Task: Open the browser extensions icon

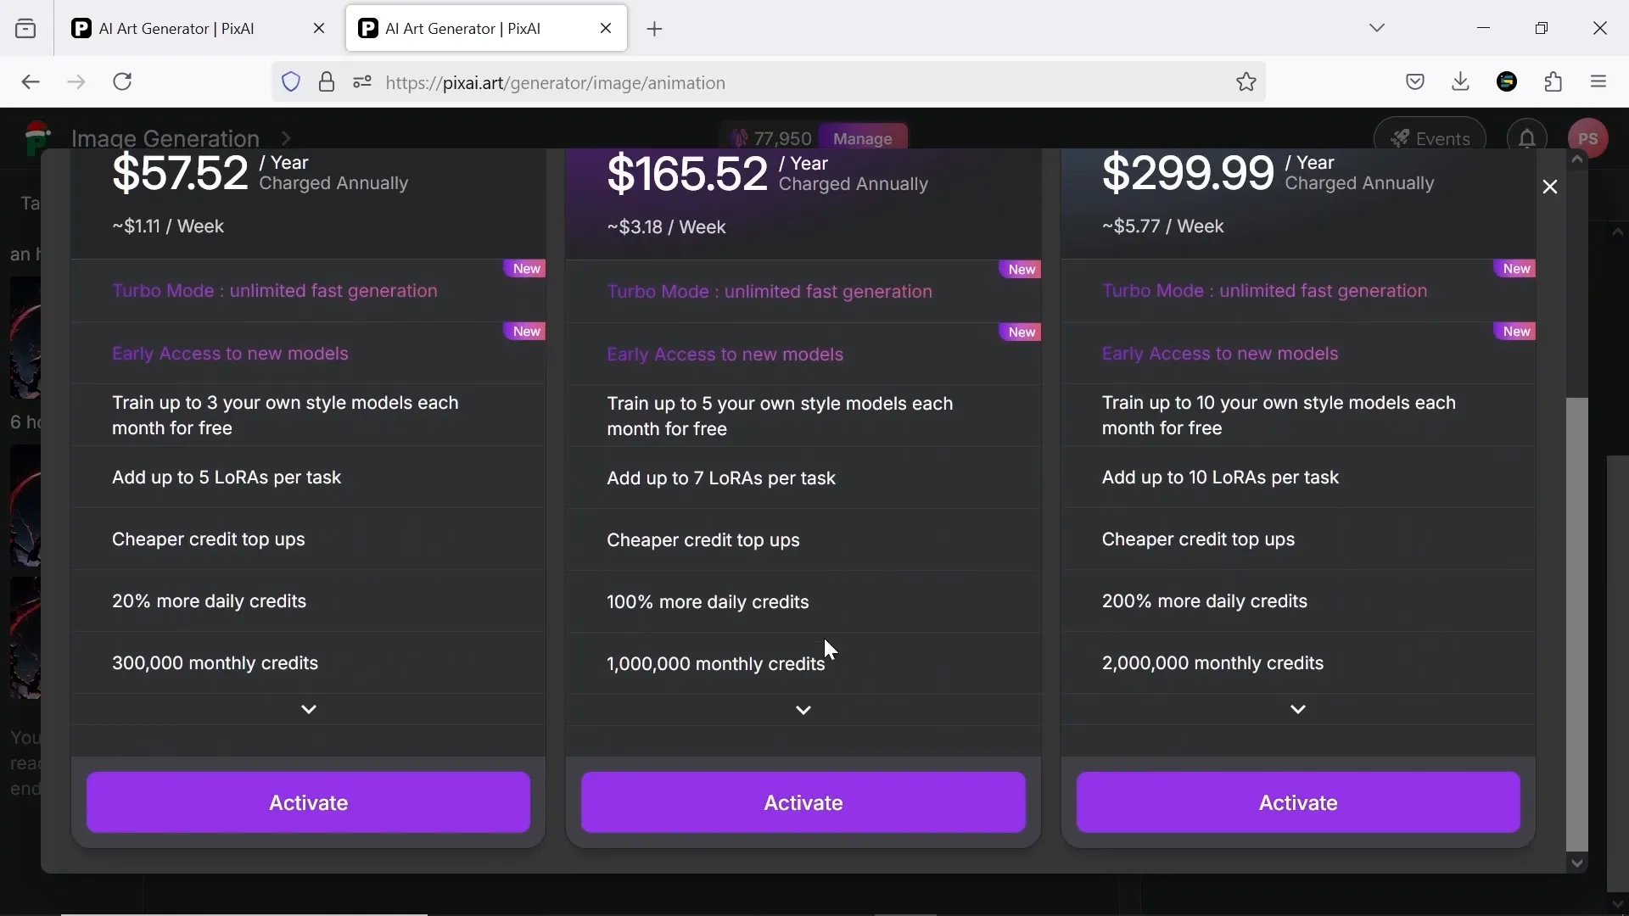Action: click(1553, 82)
